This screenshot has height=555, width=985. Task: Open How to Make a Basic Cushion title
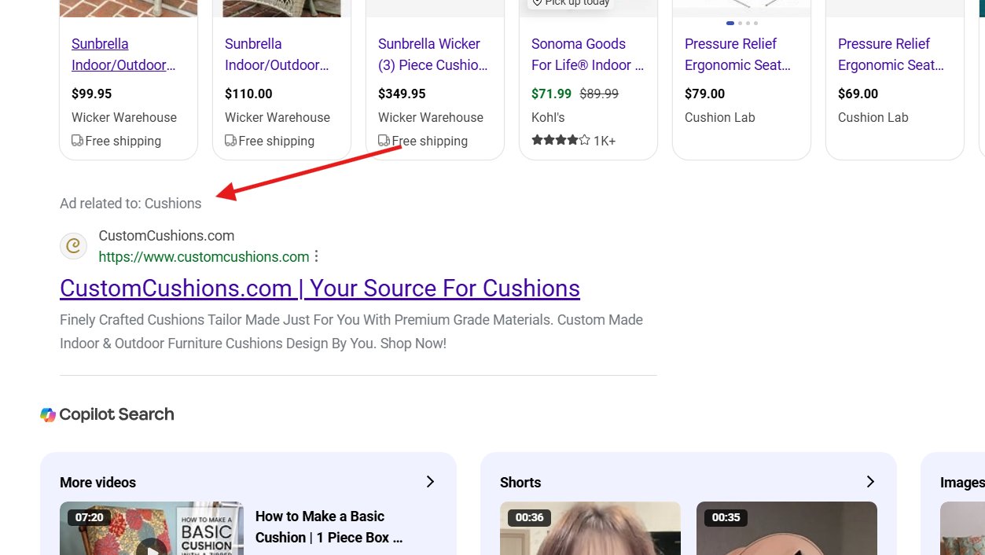coord(329,527)
